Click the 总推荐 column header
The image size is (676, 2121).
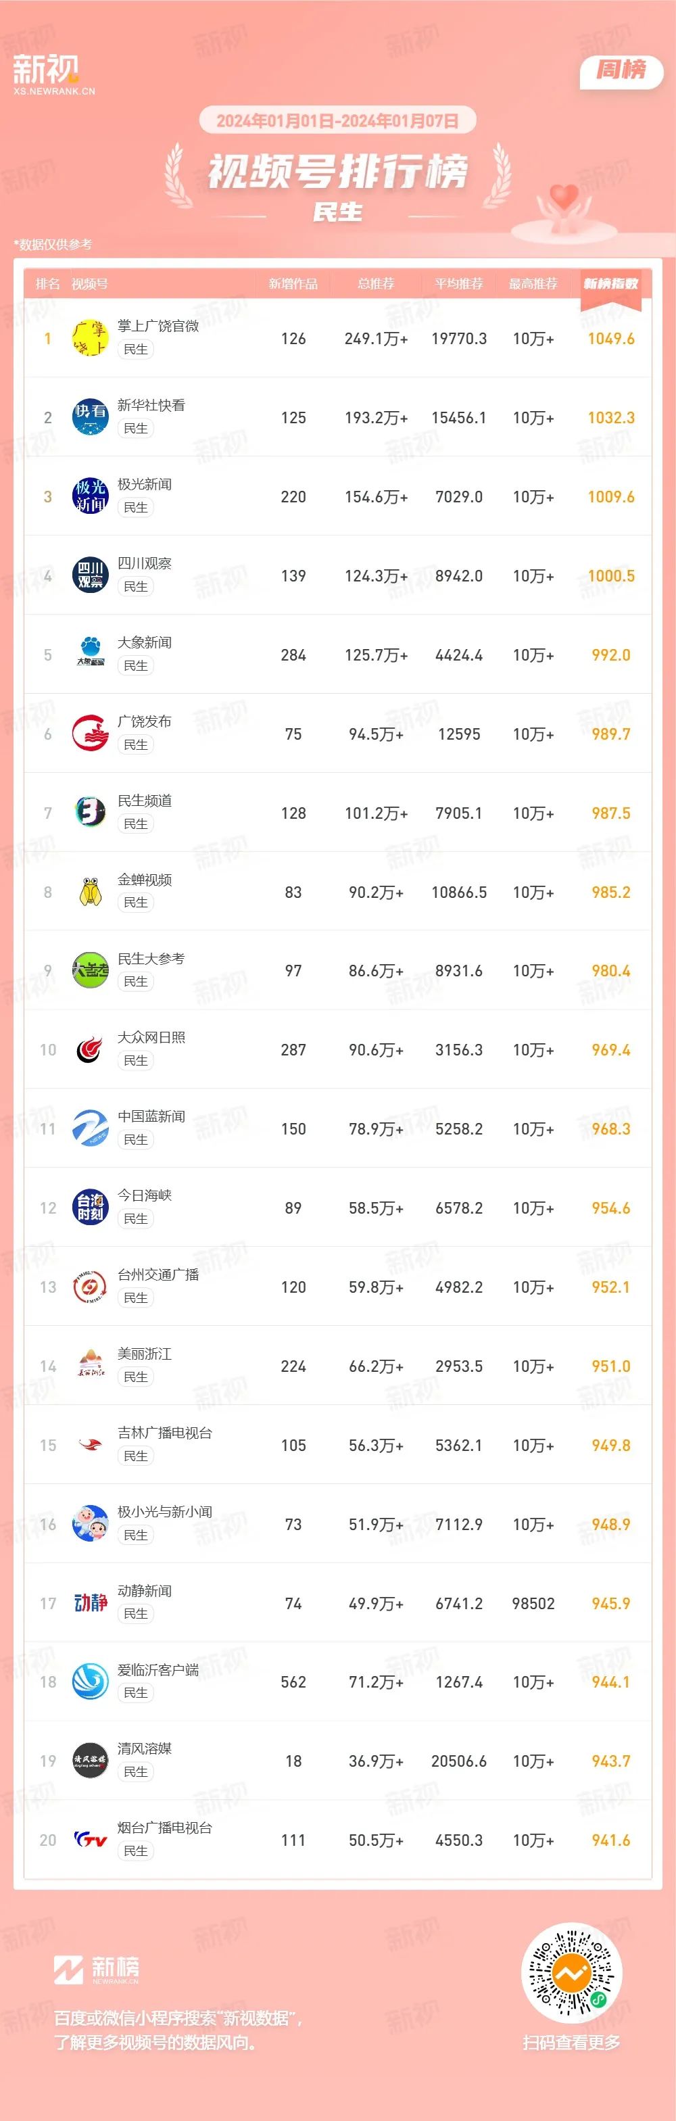377,284
